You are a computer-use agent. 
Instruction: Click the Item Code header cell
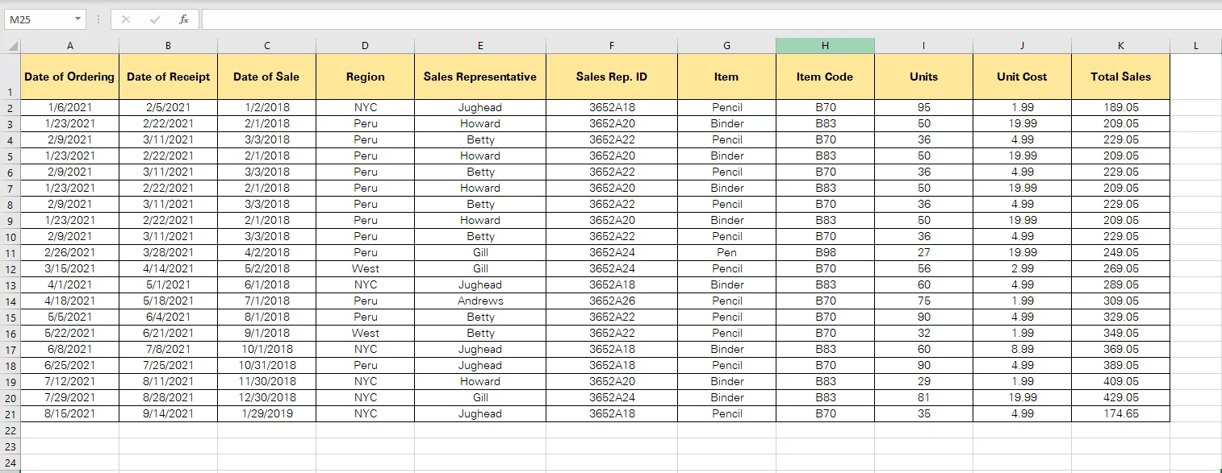[825, 77]
